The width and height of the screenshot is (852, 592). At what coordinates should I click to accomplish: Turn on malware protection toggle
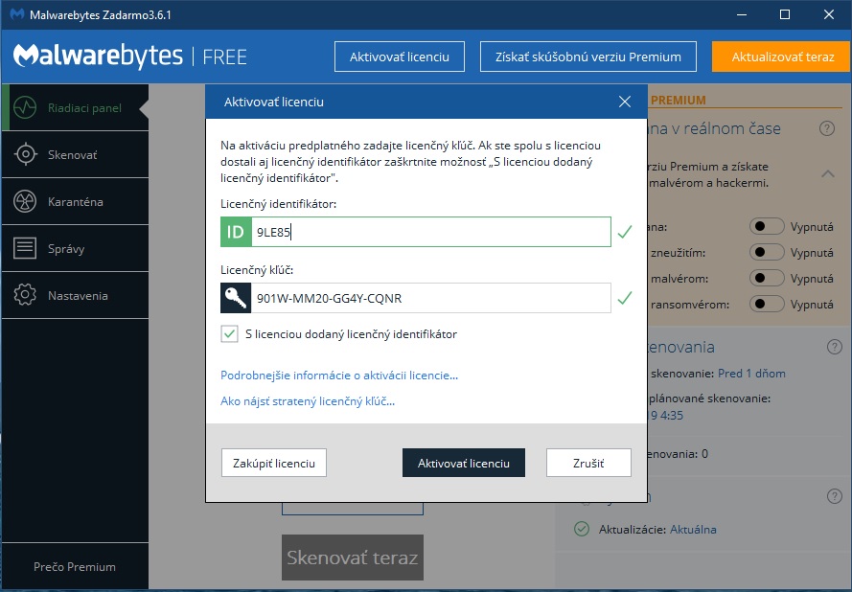[767, 279]
